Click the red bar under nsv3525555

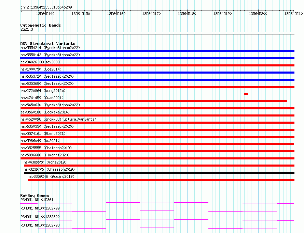point(157,151)
